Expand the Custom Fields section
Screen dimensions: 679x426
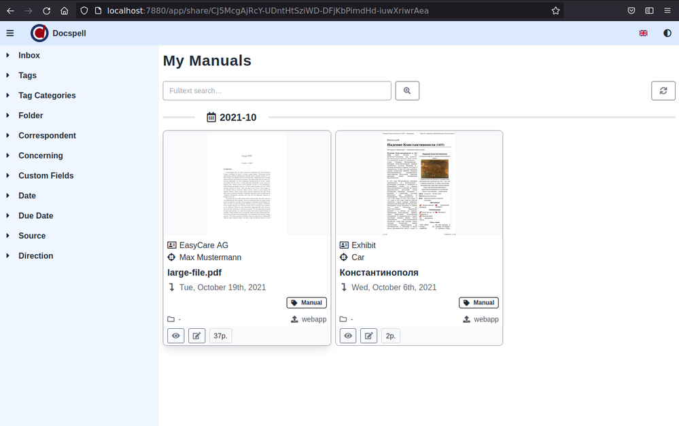46,176
